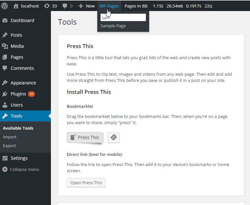This screenshot has width=250, height=205.
Task: Open Comments section in sidebar
Action: [x=22, y=68]
